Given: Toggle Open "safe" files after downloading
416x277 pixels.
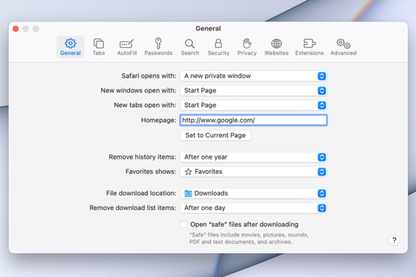Looking at the screenshot, I should 184,225.
